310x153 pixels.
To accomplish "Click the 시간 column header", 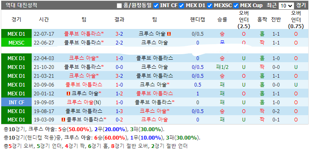I will 44,19.
